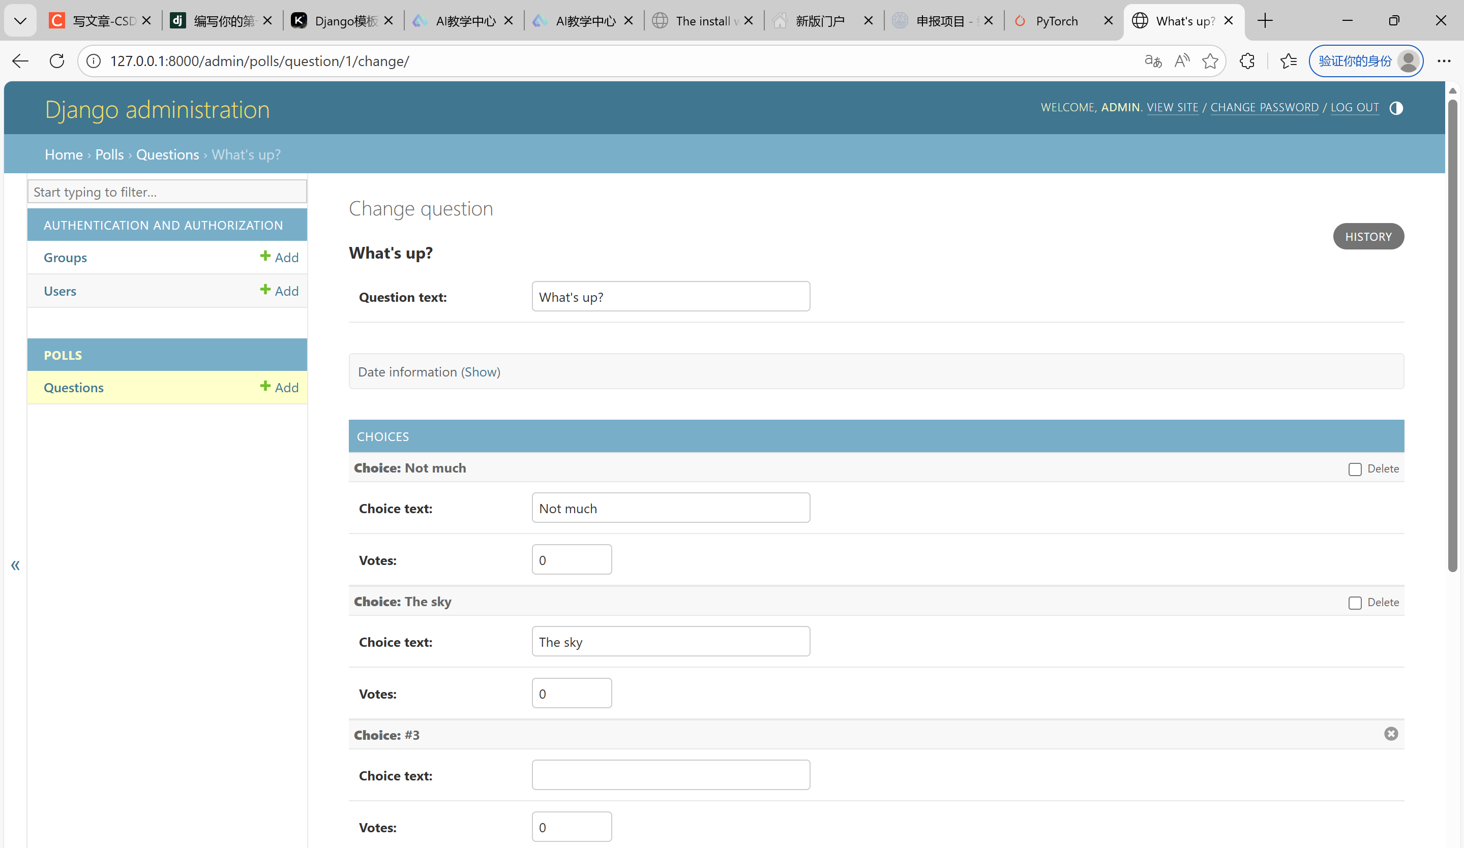Open the tab list dropdown arrow

pos(20,21)
